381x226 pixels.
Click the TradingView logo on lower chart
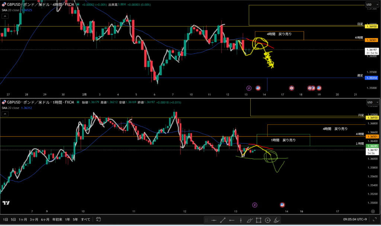pos(6,203)
